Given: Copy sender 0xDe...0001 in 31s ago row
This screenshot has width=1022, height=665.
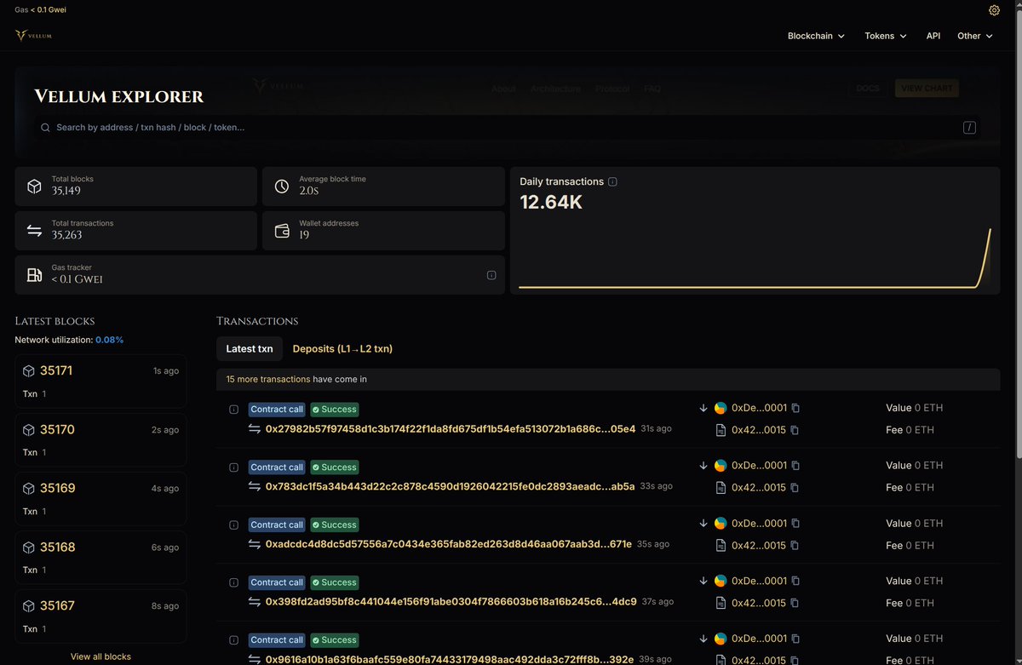Looking at the screenshot, I should pyautogui.click(x=795, y=408).
